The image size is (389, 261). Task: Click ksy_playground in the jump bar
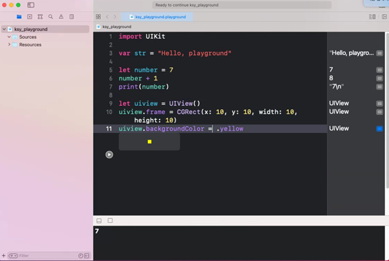pos(116,26)
